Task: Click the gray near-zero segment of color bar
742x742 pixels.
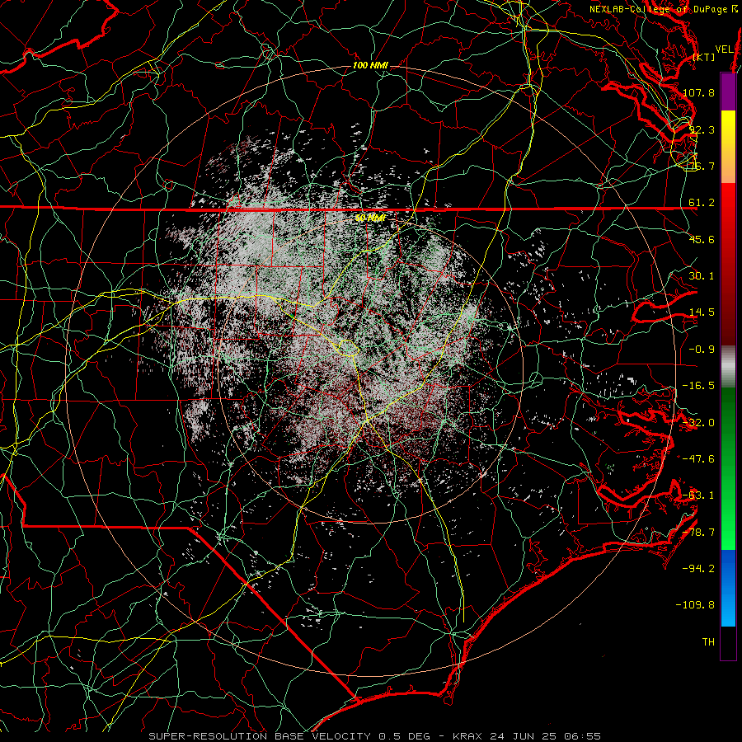Action: 728,367
